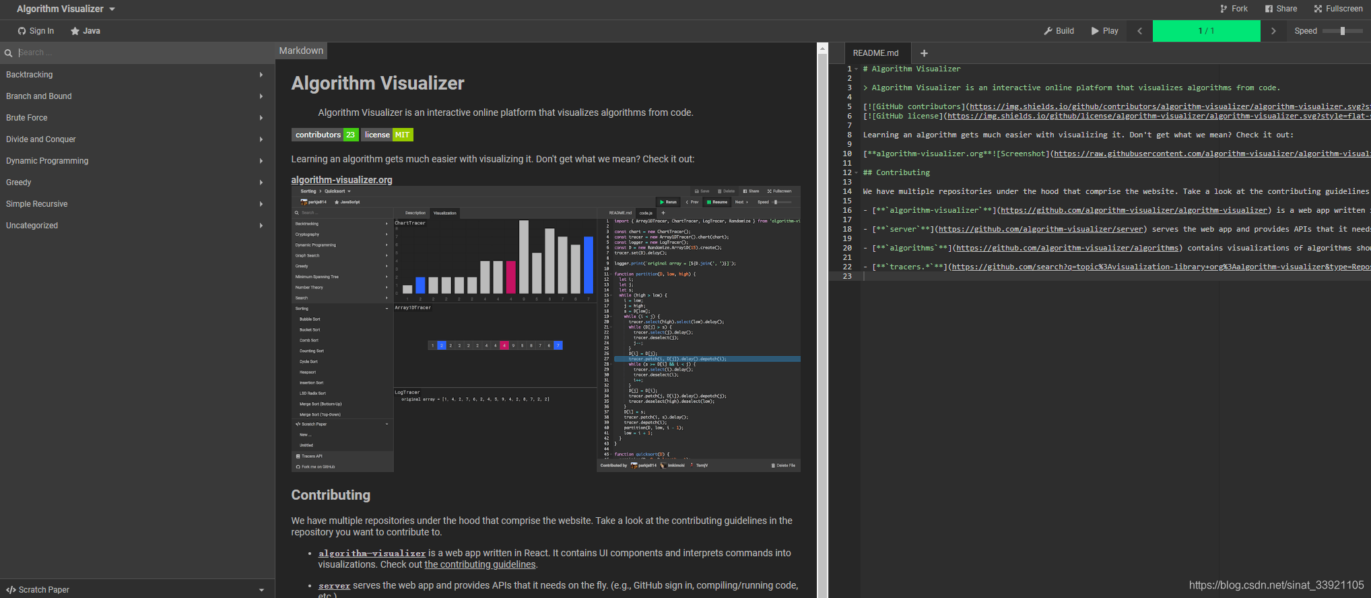Toggle Fullscreen mode via expand icon
1371x598 pixels.
coord(1338,9)
